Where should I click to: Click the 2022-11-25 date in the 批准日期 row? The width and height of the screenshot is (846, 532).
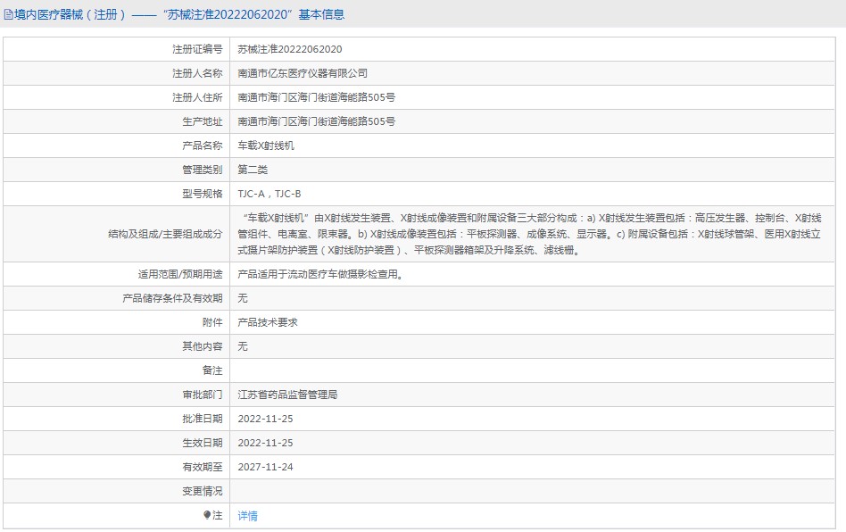pyautogui.click(x=265, y=420)
